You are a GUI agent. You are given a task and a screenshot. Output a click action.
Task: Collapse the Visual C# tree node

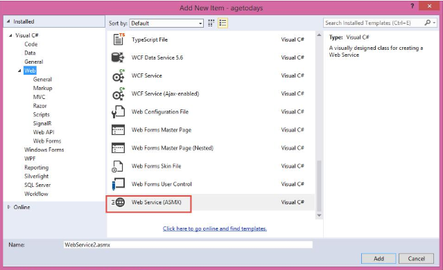[10, 35]
